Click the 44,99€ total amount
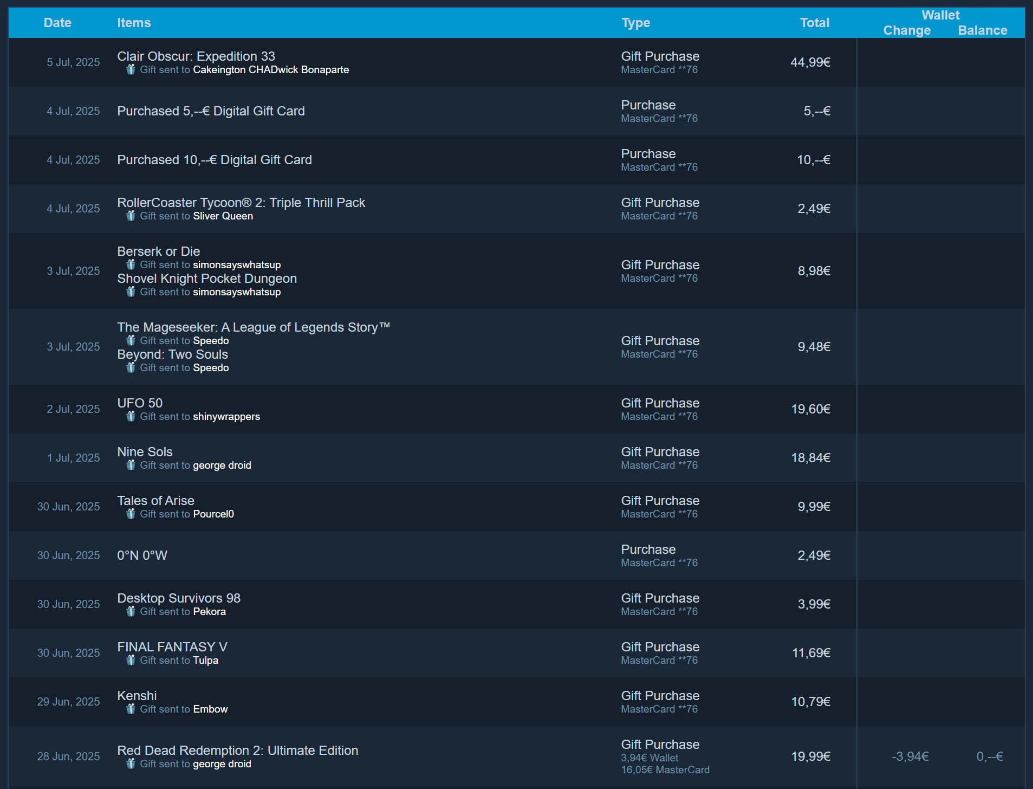 (x=810, y=62)
